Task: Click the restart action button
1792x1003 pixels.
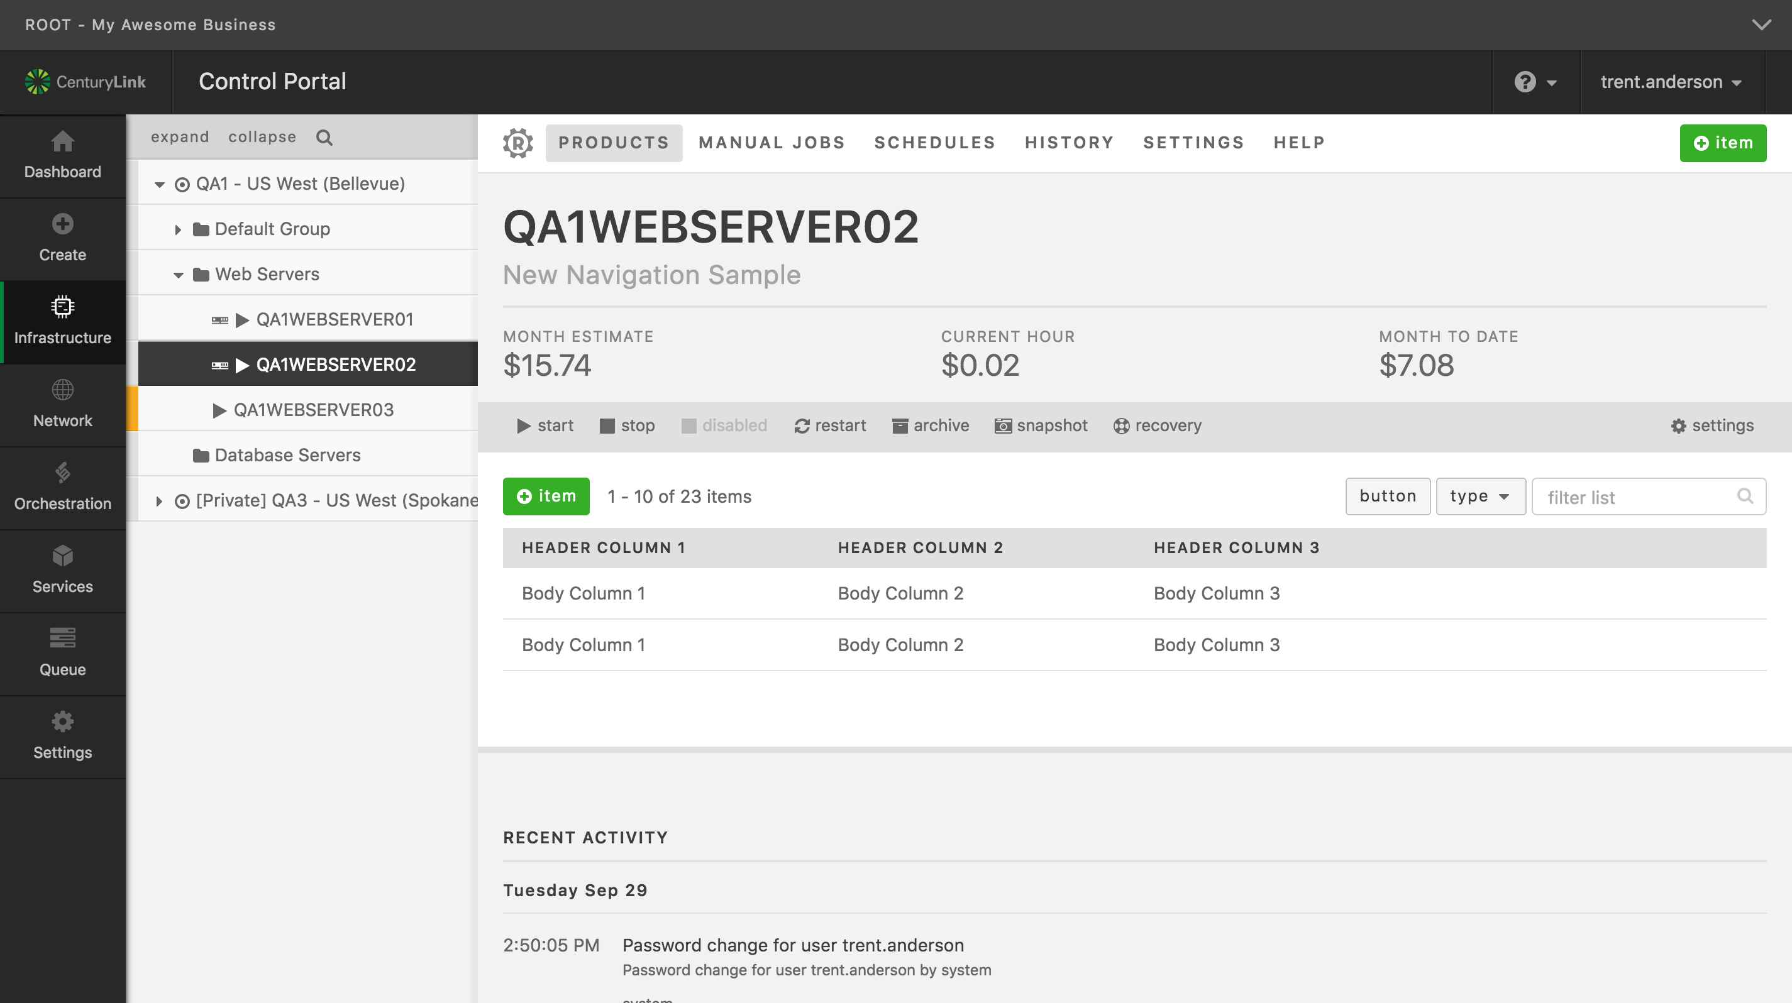Action: tap(826, 425)
